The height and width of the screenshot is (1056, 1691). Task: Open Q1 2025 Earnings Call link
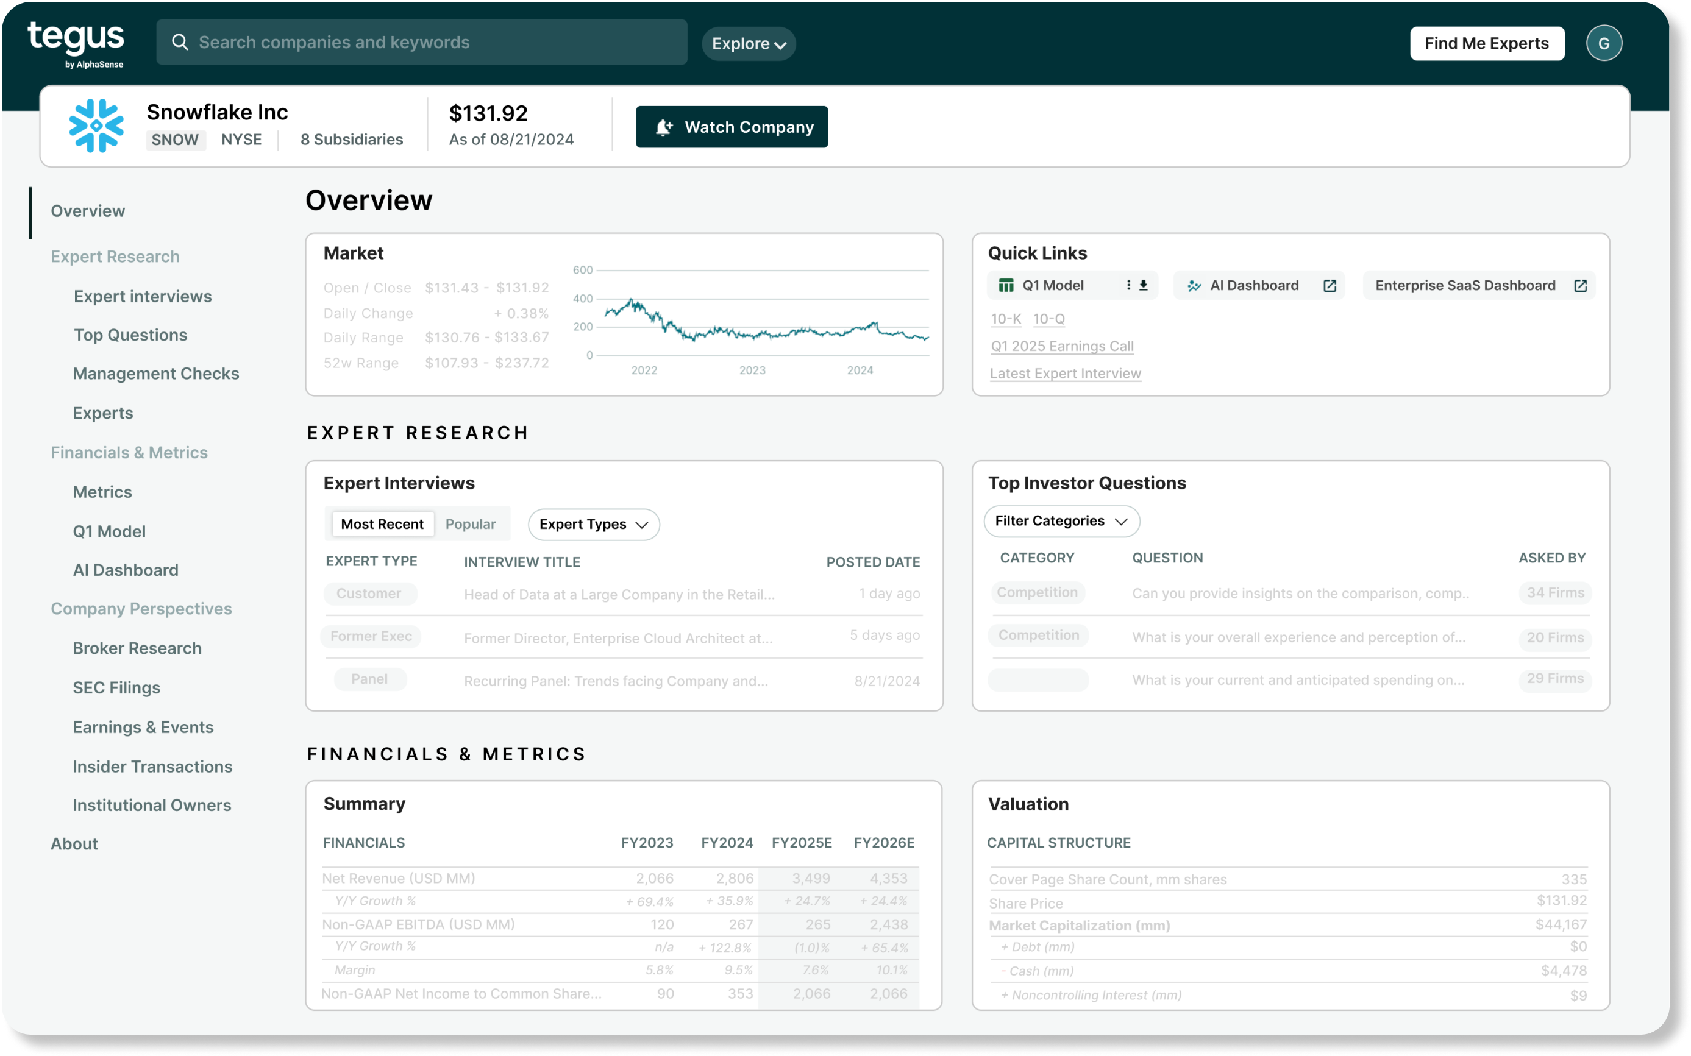pos(1062,346)
